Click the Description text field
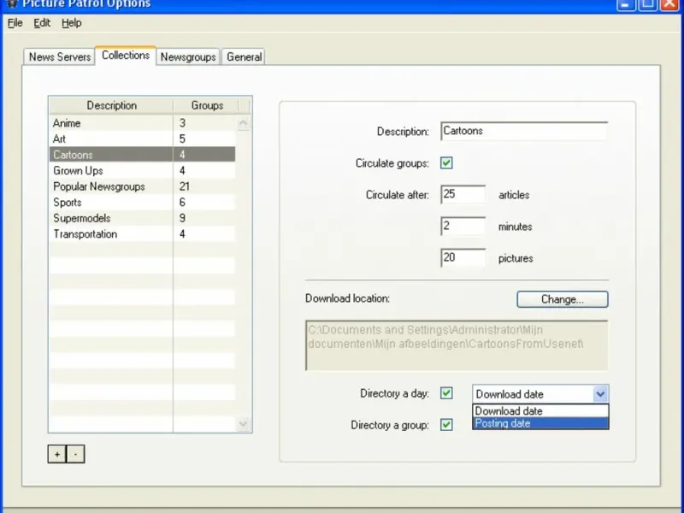This screenshot has width=684, height=513. click(523, 132)
